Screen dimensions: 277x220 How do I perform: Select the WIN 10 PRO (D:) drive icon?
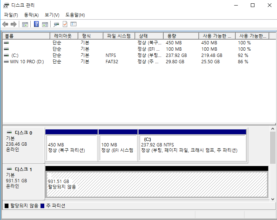pos(6,61)
